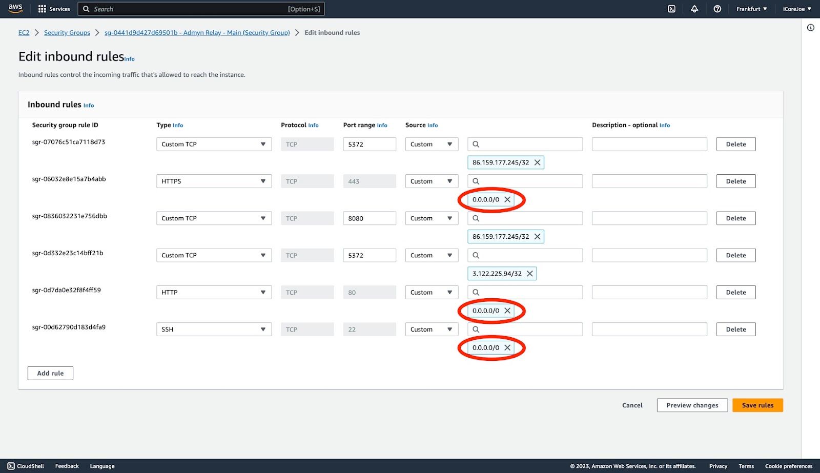The width and height of the screenshot is (820, 473).
Task: Save rules
Action: (x=757, y=405)
